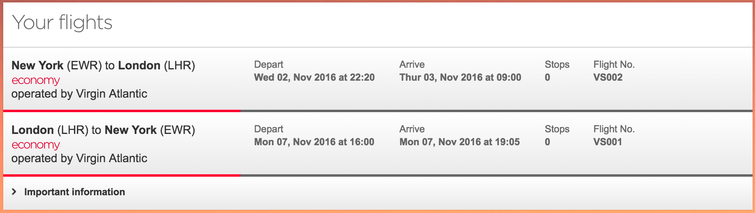Click the Depart label in return row
Viewport: 755px width, 213px height.
[269, 129]
